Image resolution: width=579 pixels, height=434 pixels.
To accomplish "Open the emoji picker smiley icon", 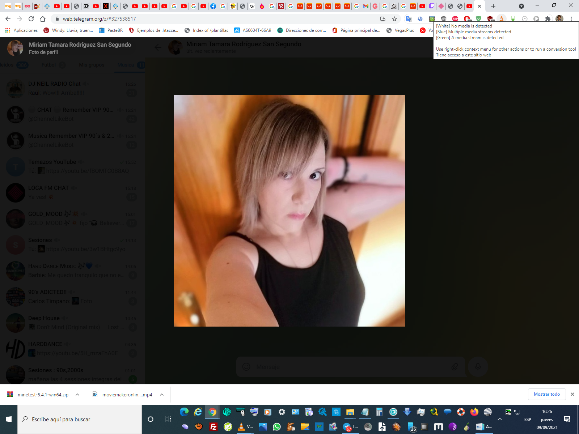I will pos(246,367).
